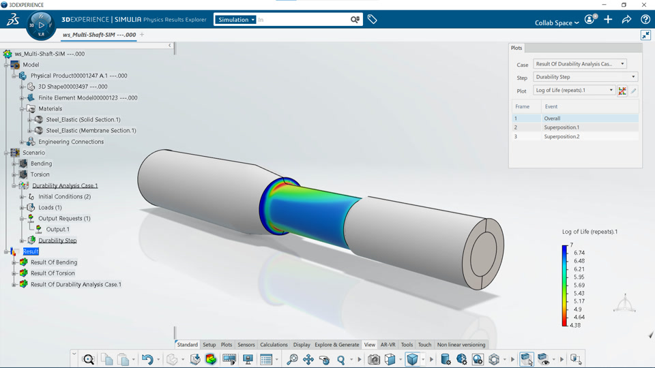Toggle the eye visibility icon in bottom toolbar

tap(544, 359)
